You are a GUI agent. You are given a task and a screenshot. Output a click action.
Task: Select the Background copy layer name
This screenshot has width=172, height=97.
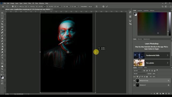pos(144,81)
